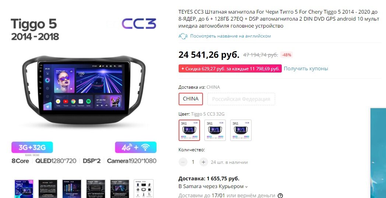
Task: Expand the Samara courier delivery dropdown
Action: coord(213,187)
